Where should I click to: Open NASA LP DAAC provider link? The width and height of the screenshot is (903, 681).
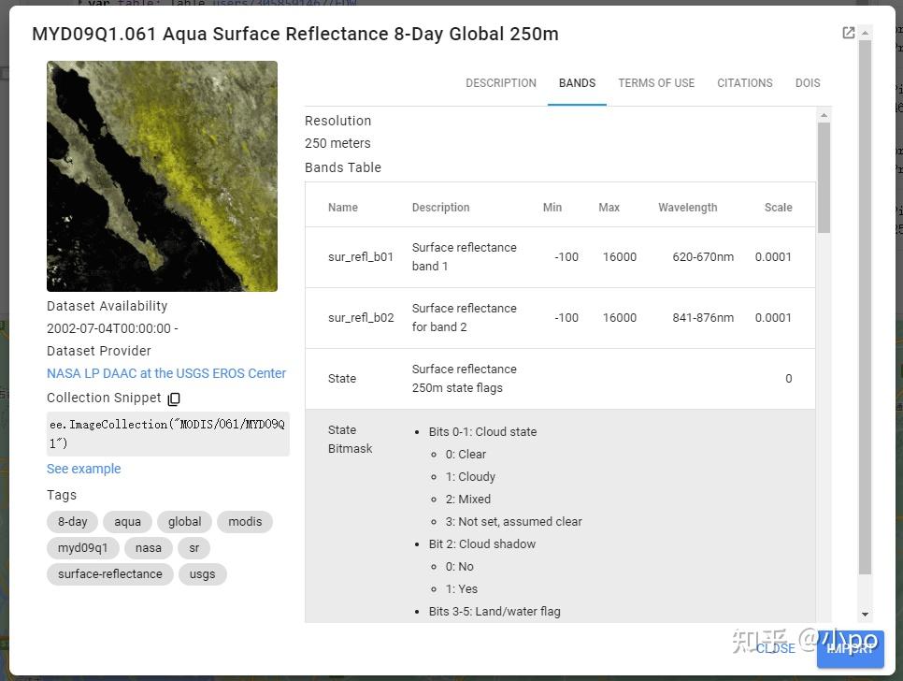166,373
